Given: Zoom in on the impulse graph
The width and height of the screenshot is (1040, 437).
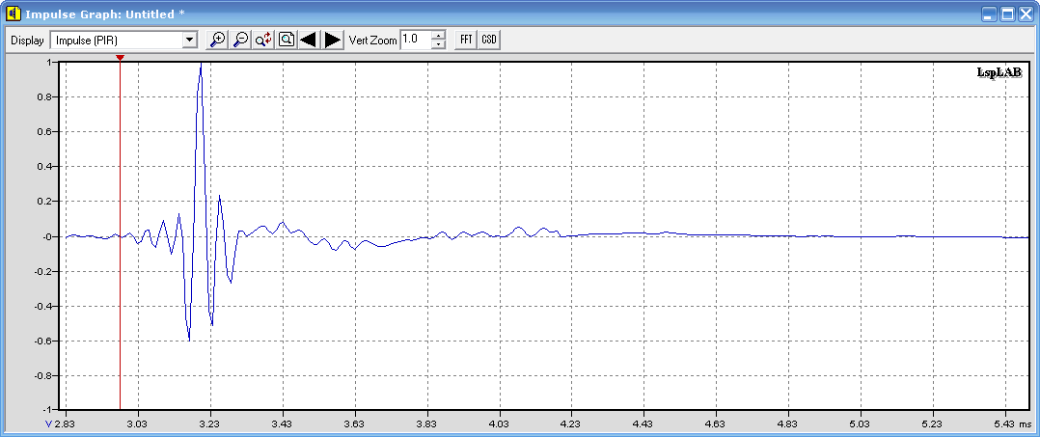Looking at the screenshot, I should pyautogui.click(x=217, y=40).
